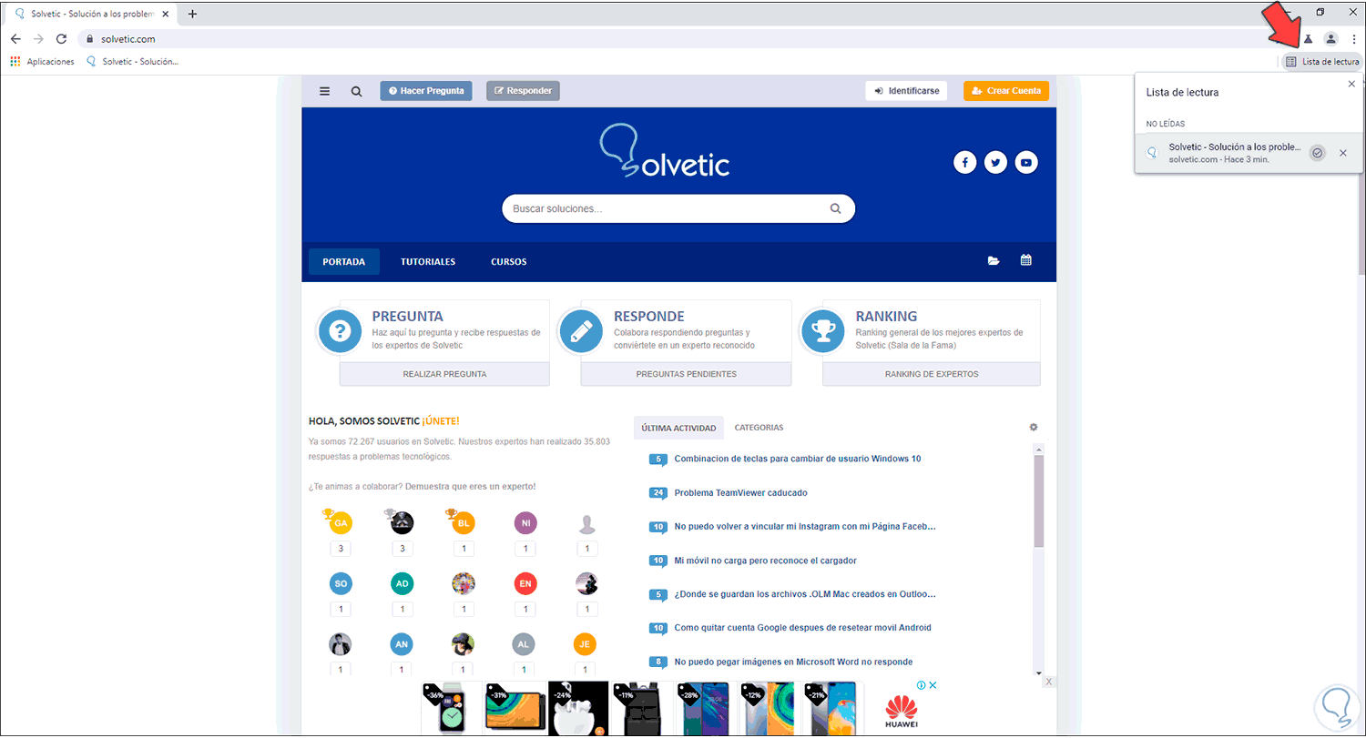1366x738 pixels.
Task: Close the Huawei ad banner
Action: point(1049,682)
